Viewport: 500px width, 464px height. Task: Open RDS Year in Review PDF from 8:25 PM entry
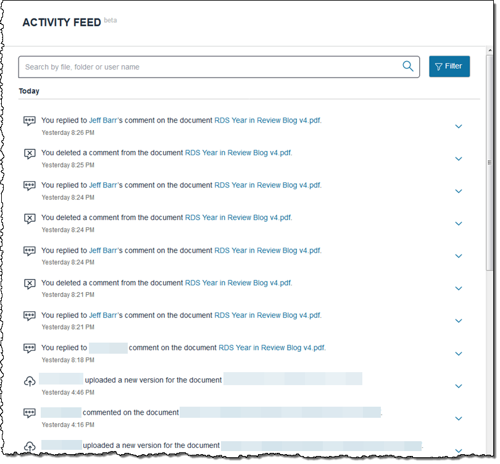click(x=238, y=153)
